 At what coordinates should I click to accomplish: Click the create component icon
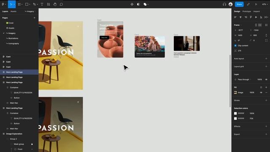132,4
